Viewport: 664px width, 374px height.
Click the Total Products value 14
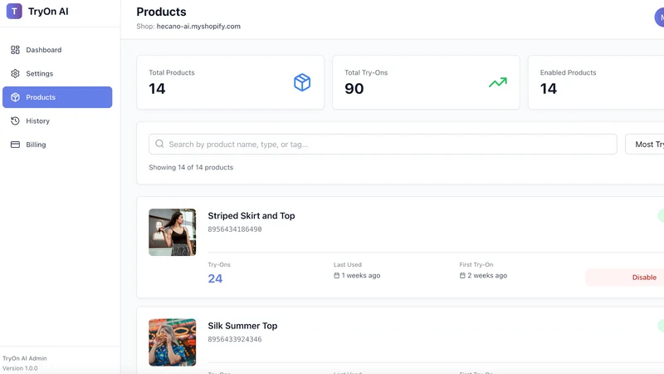point(157,89)
